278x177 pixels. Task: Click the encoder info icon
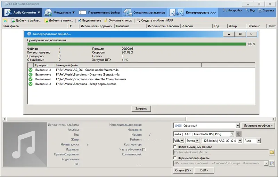point(239,134)
